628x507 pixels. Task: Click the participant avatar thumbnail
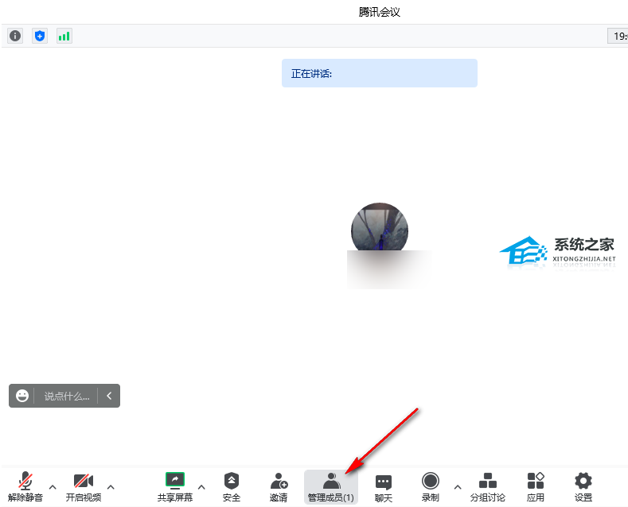click(x=380, y=228)
